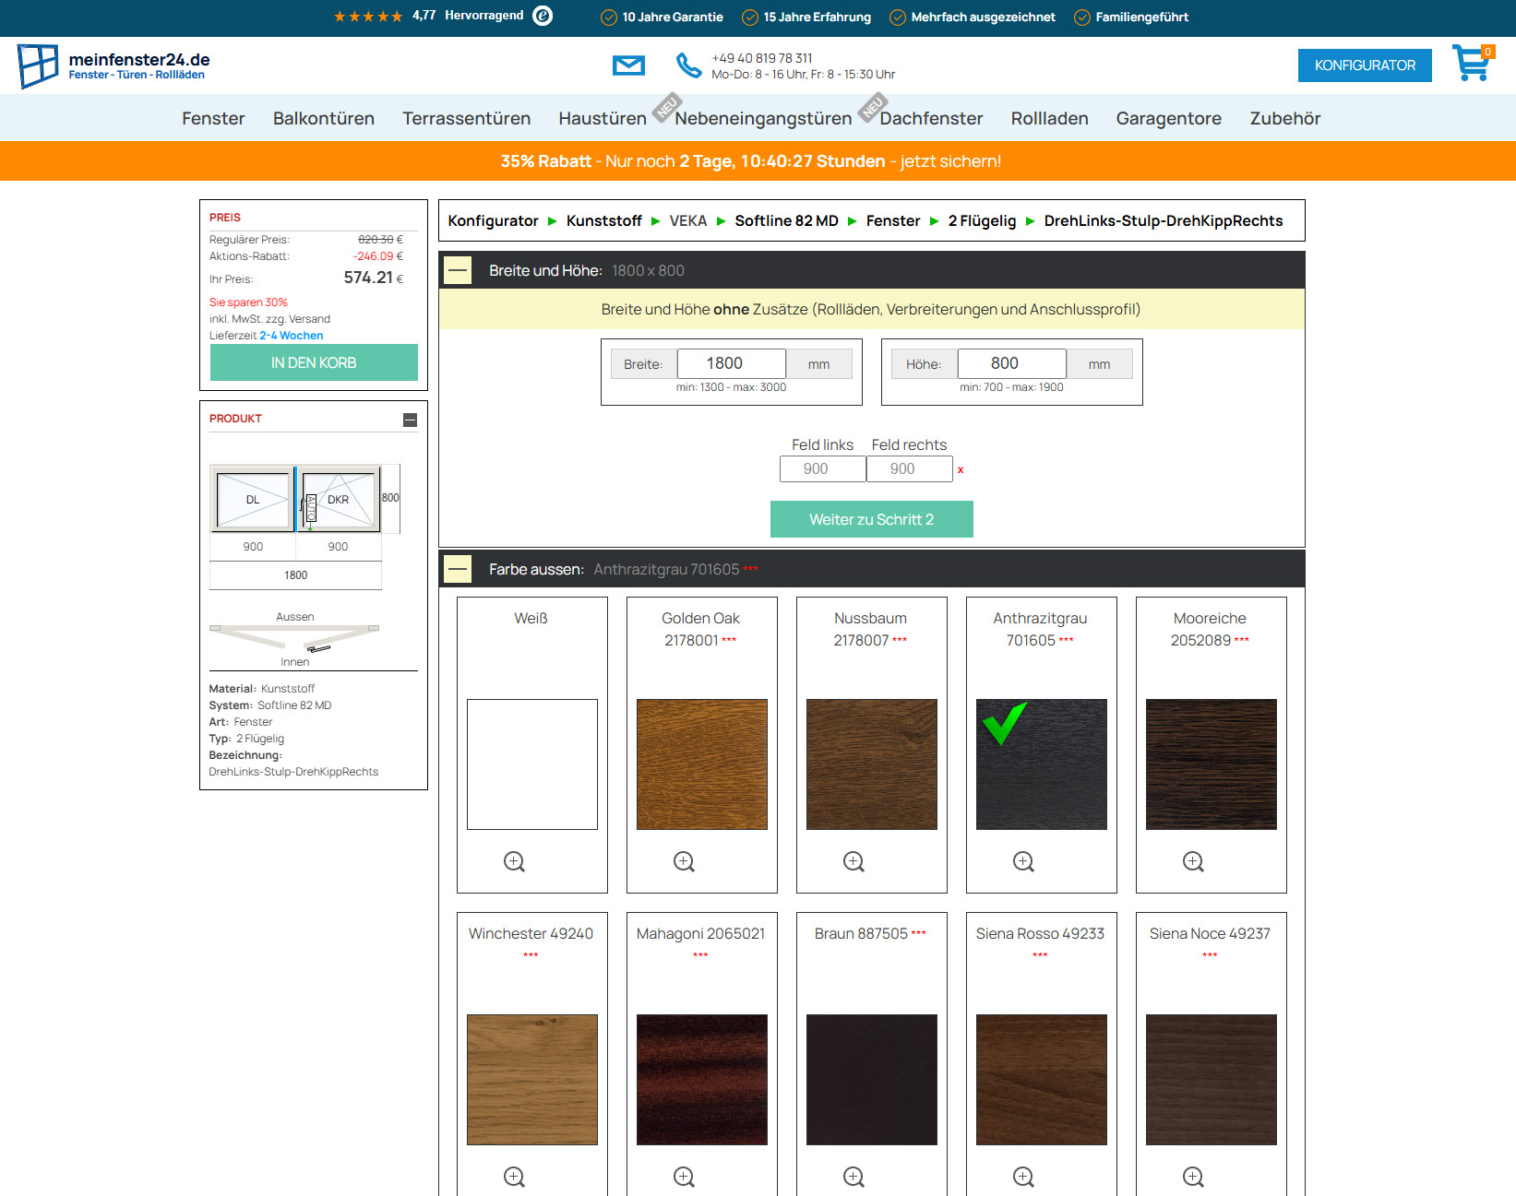This screenshot has height=1196, width=1516.
Task: Click the Feld rechts input field
Action: point(910,468)
